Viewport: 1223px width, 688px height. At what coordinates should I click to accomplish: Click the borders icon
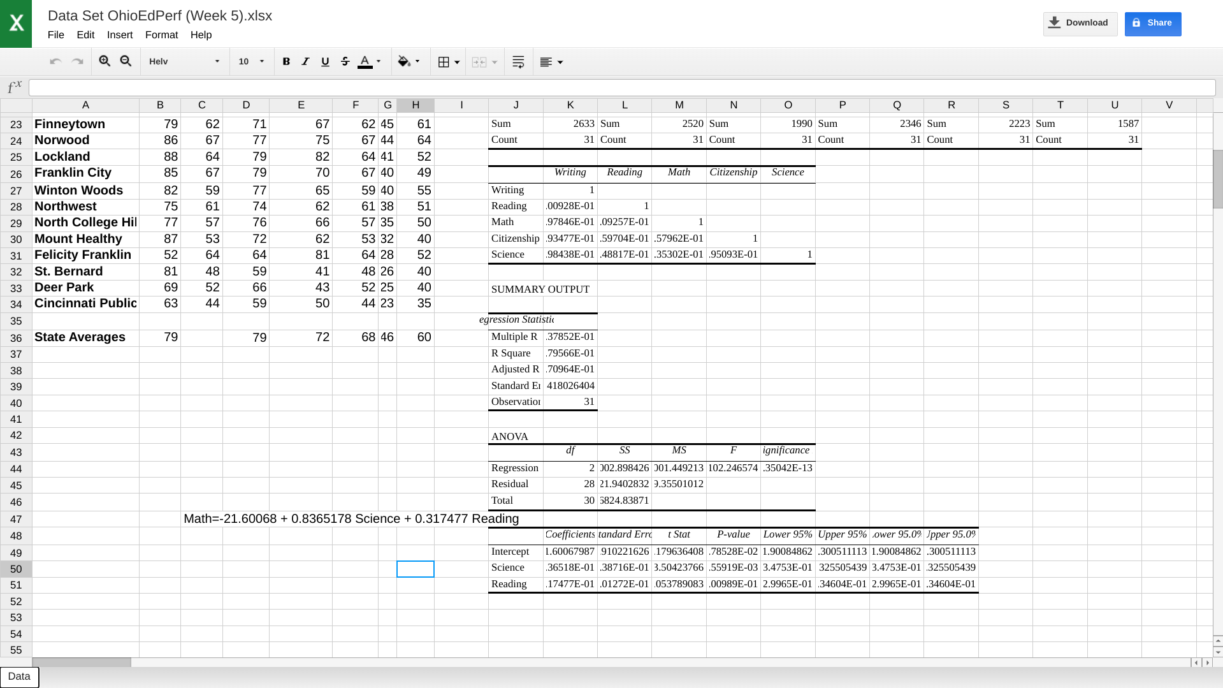444,62
